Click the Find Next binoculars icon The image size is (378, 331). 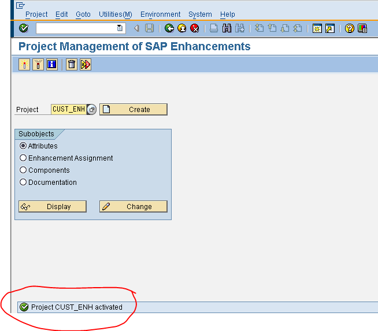pyautogui.click(x=240, y=28)
